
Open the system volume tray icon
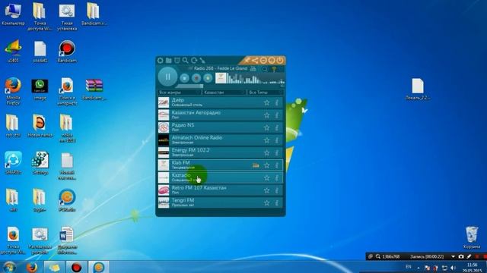[x=454, y=268]
